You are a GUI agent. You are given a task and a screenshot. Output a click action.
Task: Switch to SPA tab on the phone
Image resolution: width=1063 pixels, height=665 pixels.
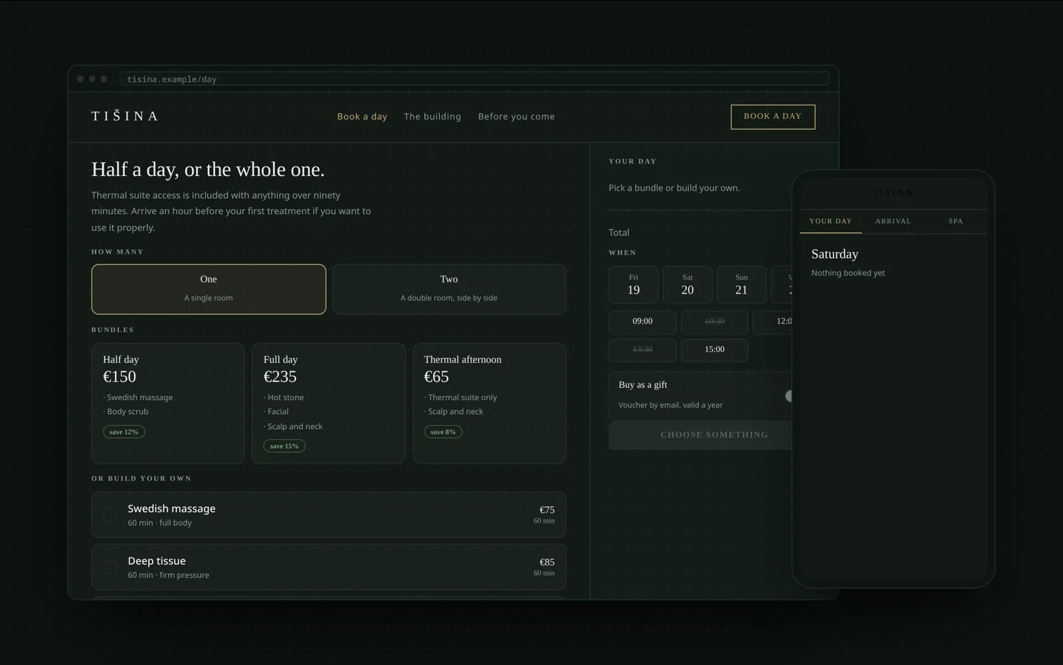pos(955,221)
